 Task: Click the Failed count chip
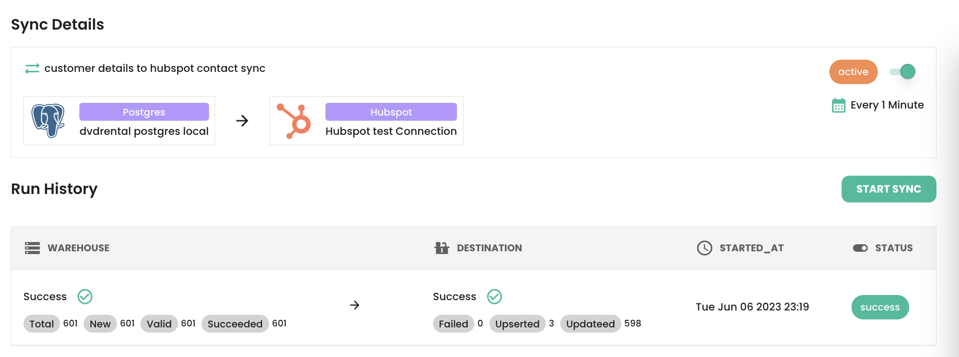point(453,324)
